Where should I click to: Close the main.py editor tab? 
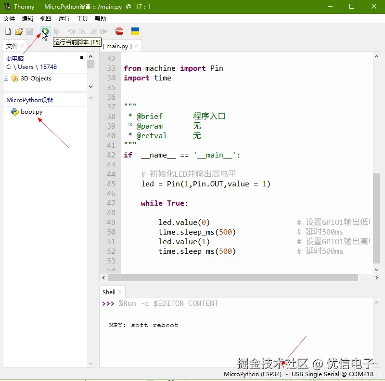[x=136, y=46]
